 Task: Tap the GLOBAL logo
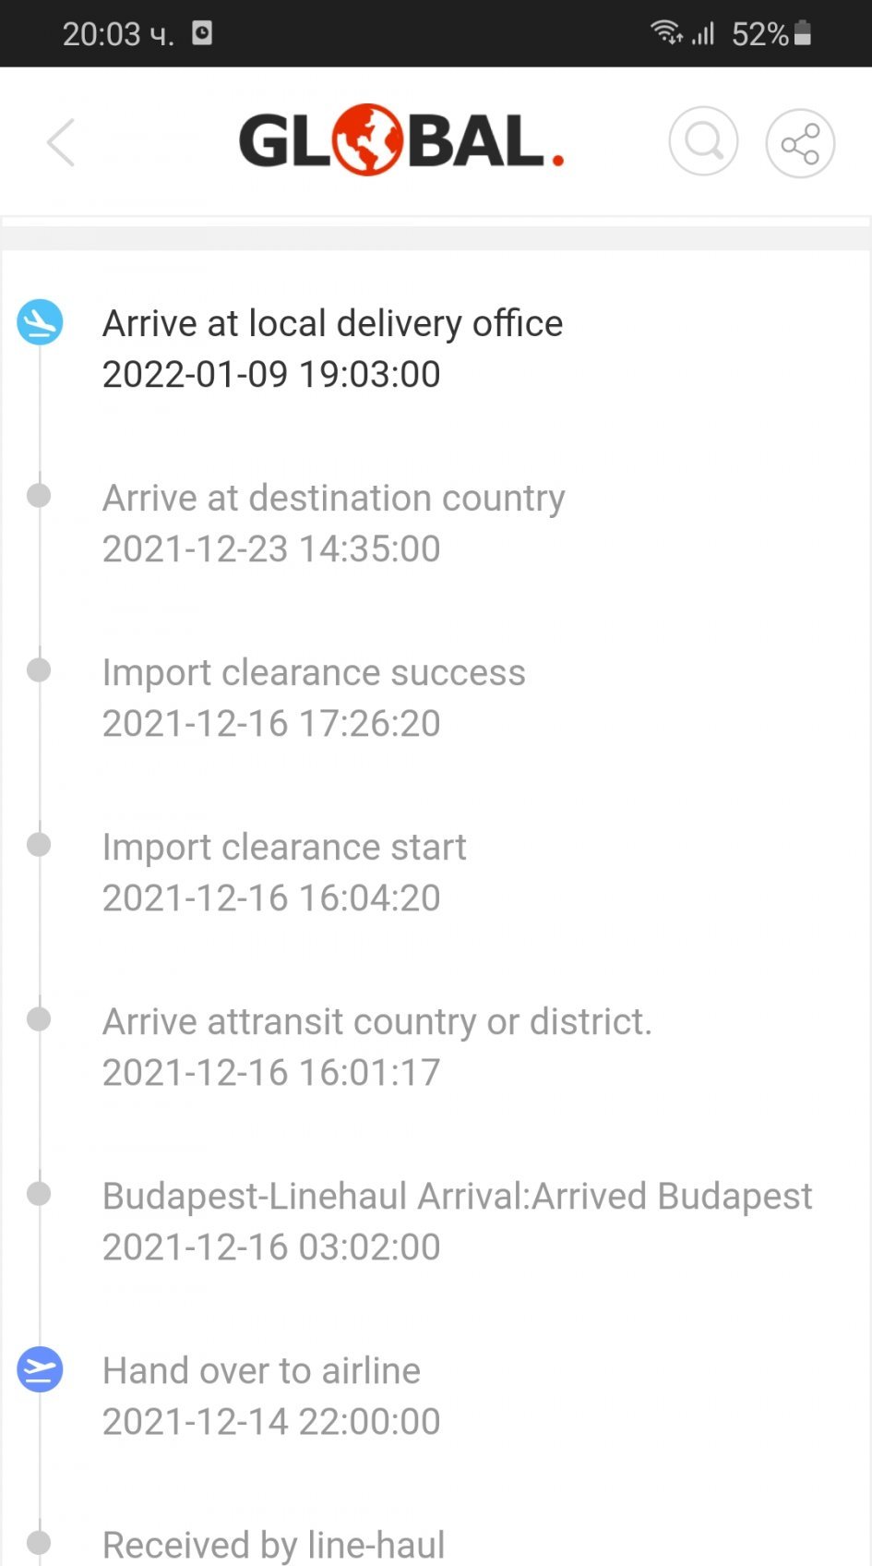click(x=401, y=141)
